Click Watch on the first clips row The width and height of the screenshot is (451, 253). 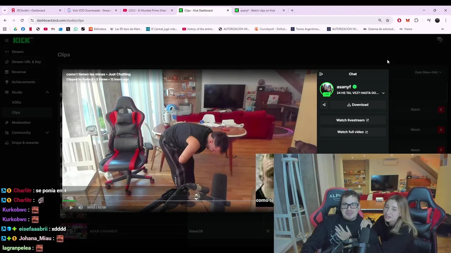[x=415, y=110]
